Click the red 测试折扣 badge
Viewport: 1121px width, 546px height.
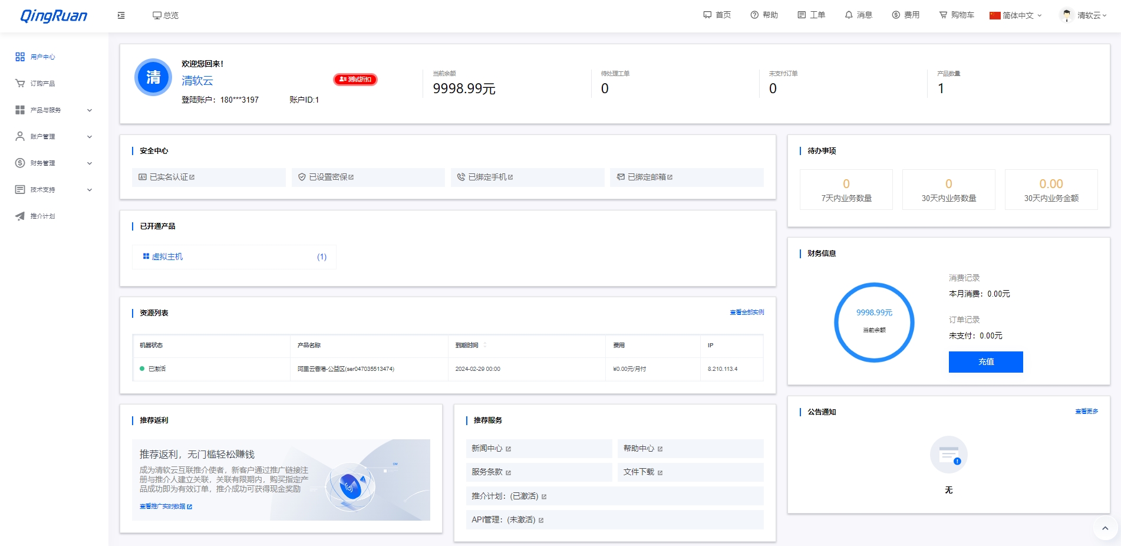[x=355, y=79]
